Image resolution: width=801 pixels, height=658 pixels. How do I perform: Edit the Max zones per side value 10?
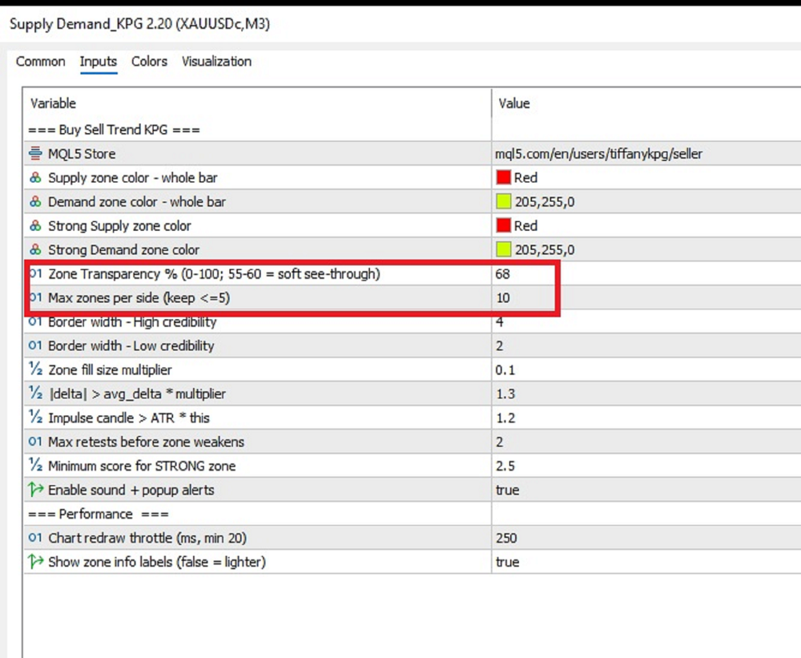(503, 298)
